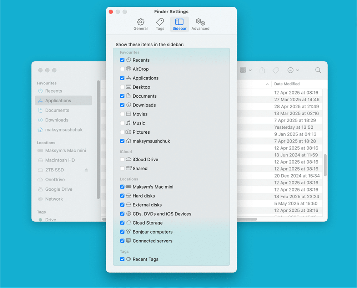Uncheck the Bonjour computers checkbox
This screenshot has height=288, width=357.
point(122,232)
